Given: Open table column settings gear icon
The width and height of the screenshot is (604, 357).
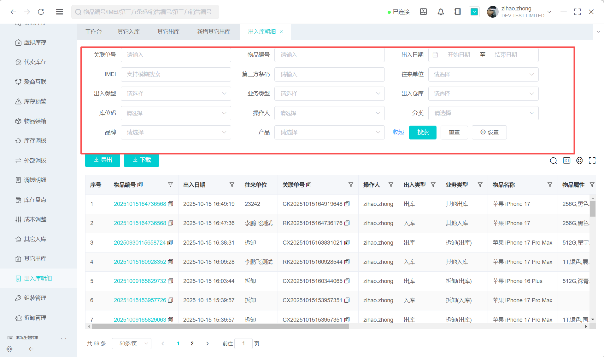Looking at the screenshot, I should click(579, 161).
